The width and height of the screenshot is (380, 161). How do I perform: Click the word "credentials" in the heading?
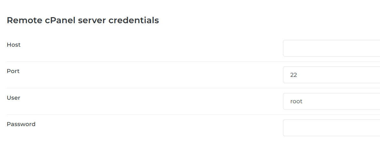(x=134, y=20)
